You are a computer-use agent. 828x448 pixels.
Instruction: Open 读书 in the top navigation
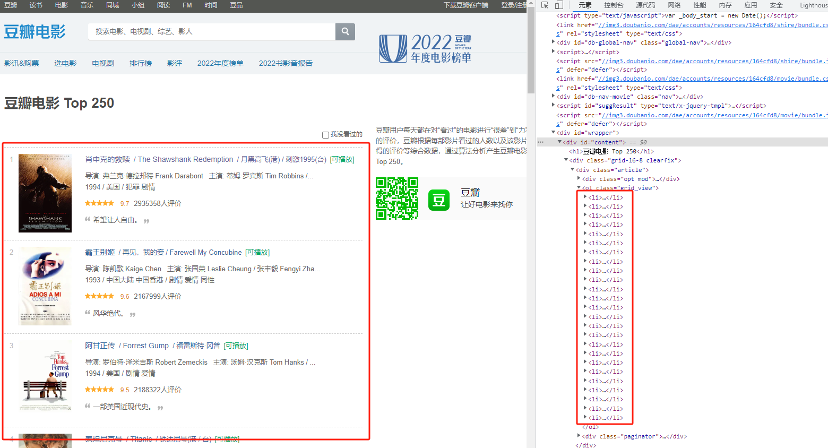click(x=36, y=5)
